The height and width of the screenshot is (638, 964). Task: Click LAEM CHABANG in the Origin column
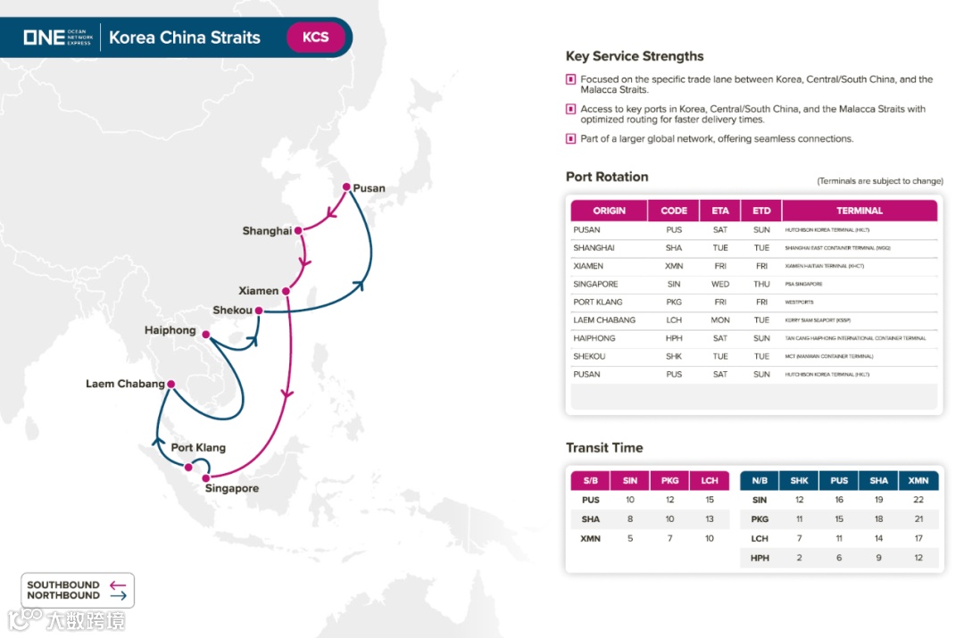point(604,320)
